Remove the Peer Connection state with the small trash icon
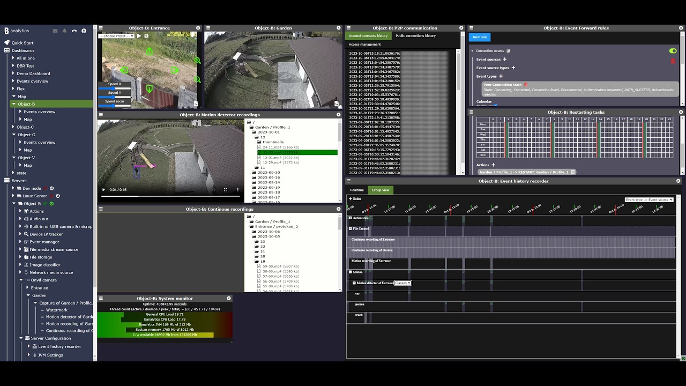This screenshot has width=686, height=386. (526, 85)
